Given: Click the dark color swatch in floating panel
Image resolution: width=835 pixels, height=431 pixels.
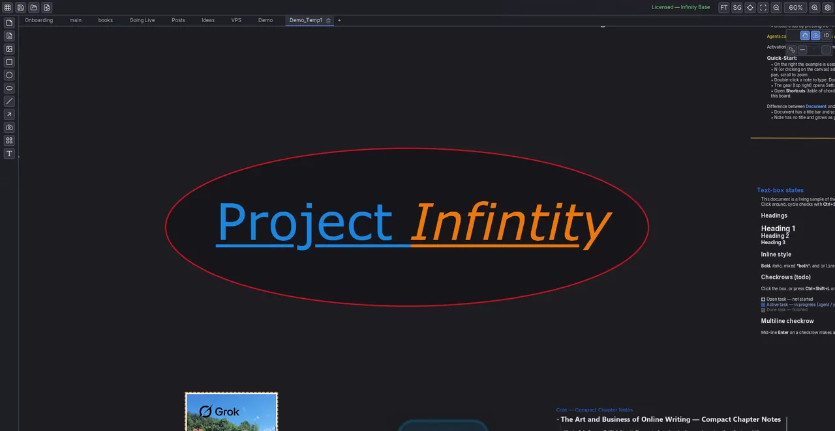Looking at the screenshot, I should 826,50.
